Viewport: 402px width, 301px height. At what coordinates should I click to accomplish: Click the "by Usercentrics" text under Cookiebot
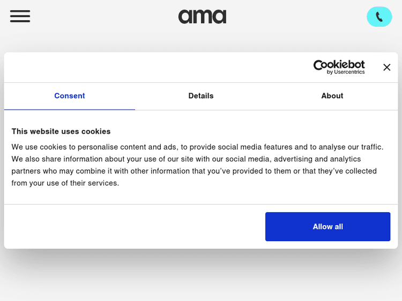click(x=346, y=72)
